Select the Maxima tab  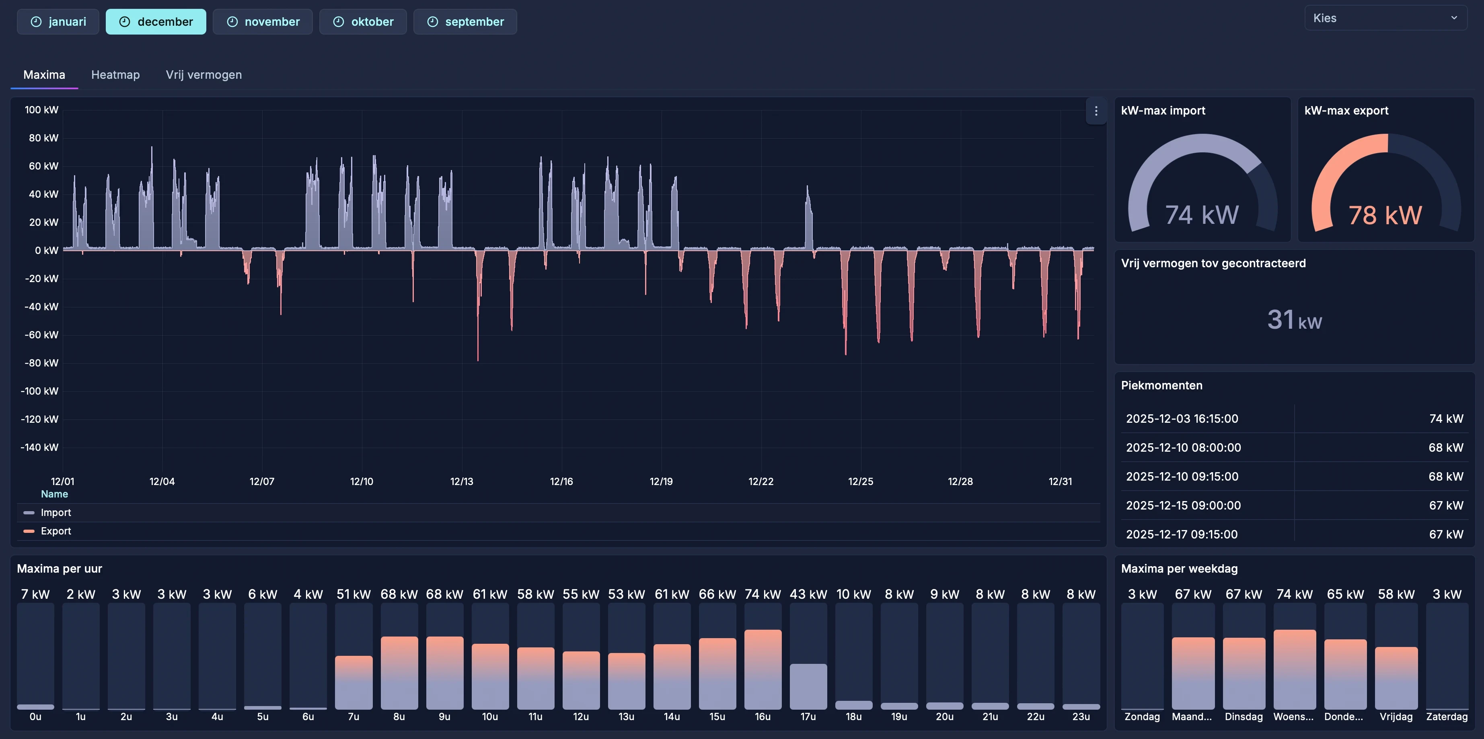44,75
